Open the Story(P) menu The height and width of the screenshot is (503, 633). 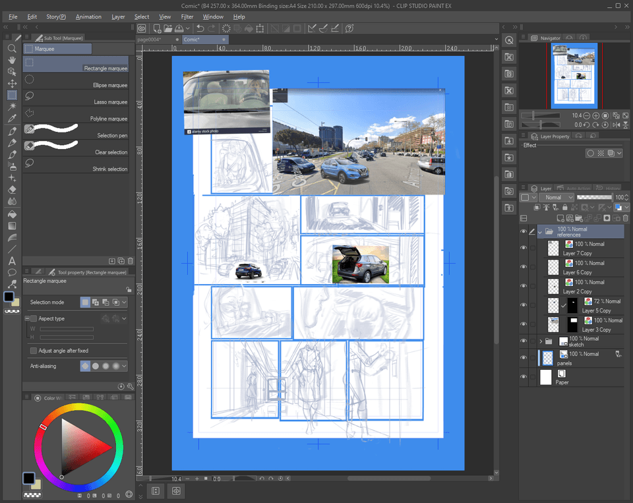tap(57, 16)
